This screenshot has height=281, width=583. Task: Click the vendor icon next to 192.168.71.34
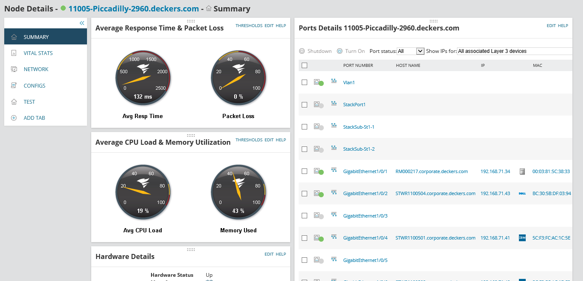[x=522, y=171]
